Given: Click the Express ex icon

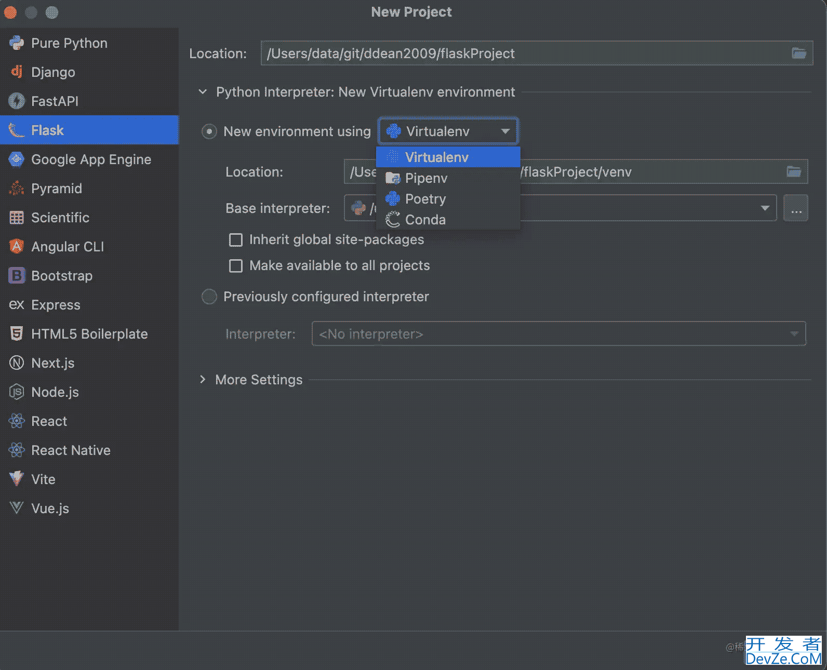Looking at the screenshot, I should coord(17,304).
